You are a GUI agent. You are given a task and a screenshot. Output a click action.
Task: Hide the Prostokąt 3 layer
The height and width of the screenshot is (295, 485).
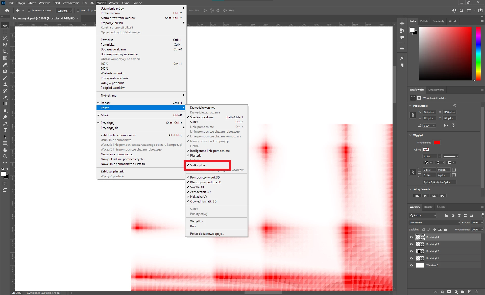(411, 244)
